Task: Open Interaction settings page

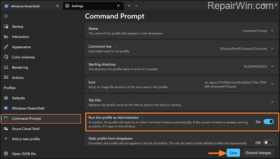Action: [x=41, y=37]
